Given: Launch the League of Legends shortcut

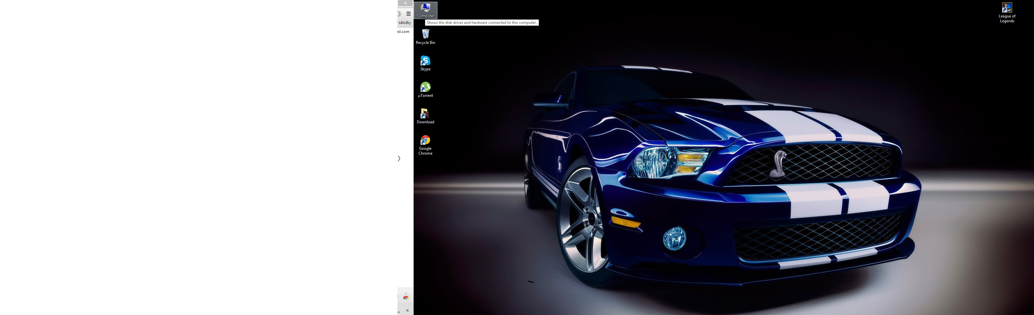Looking at the screenshot, I should tap(1007, 12).
